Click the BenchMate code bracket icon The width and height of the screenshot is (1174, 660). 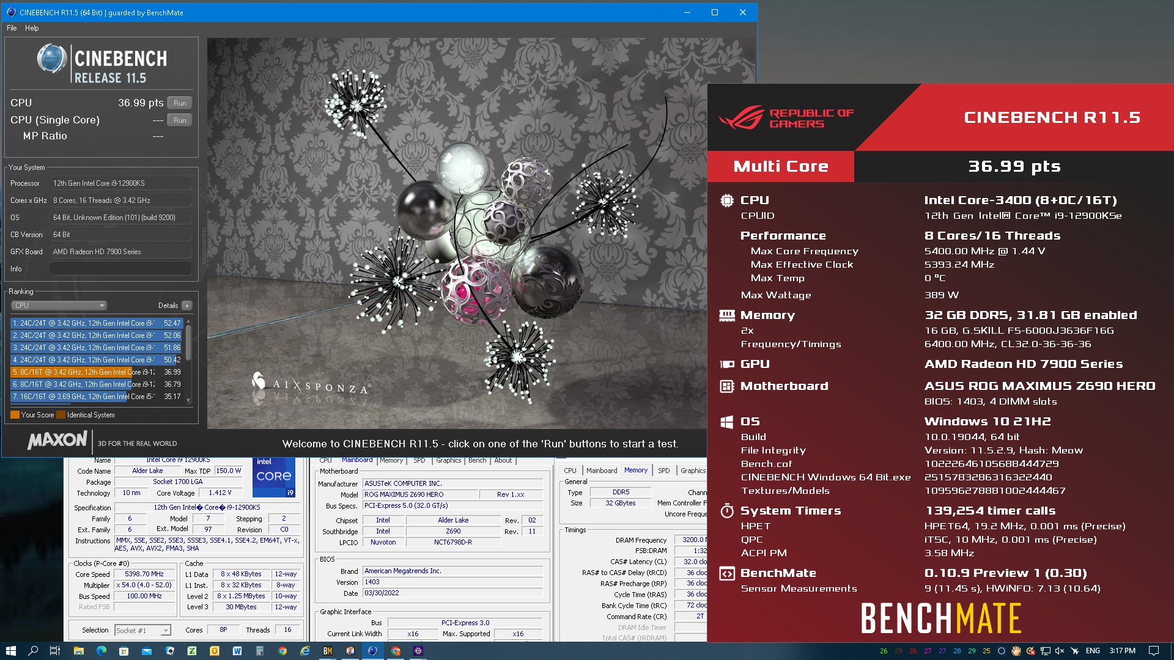(x=726, y=573)
